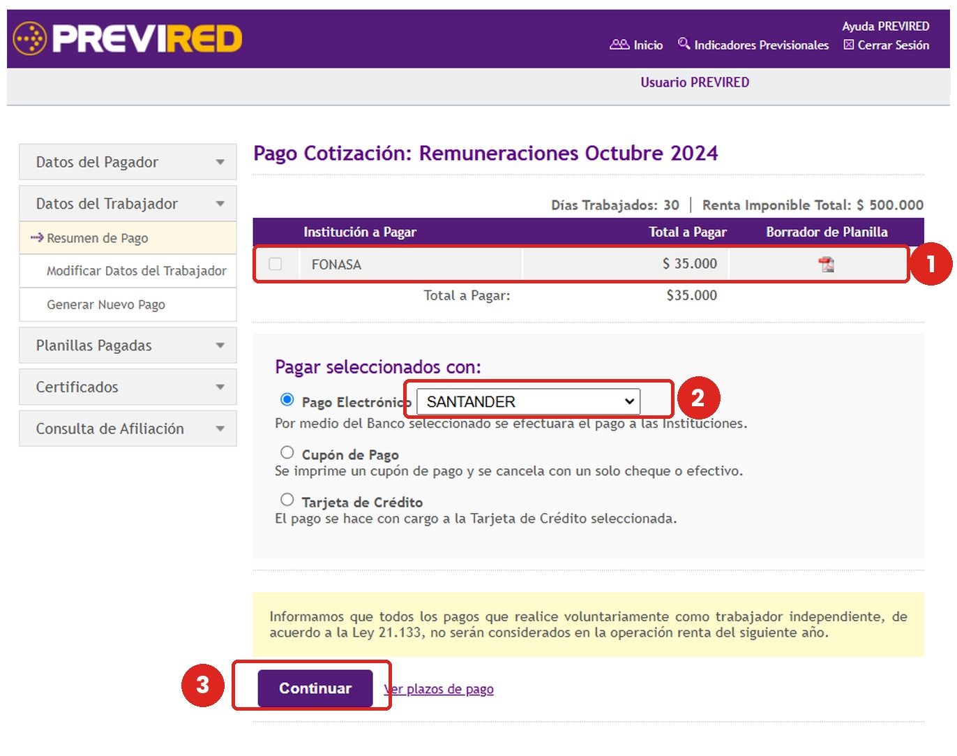Click the FONASA institution name

(336, 265)
